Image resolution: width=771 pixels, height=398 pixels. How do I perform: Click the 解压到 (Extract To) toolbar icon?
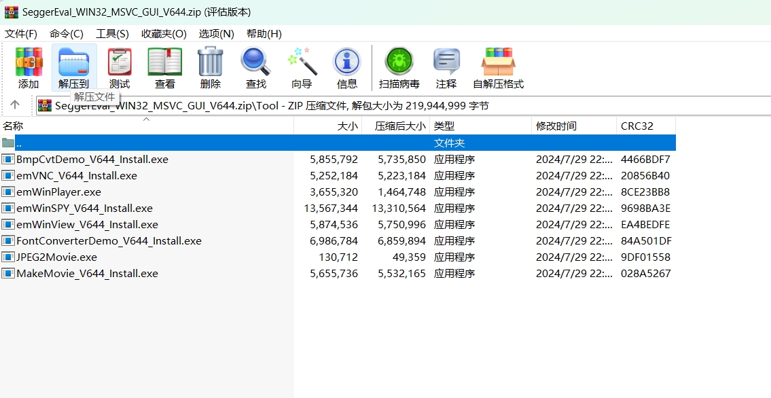click(74, 62)
